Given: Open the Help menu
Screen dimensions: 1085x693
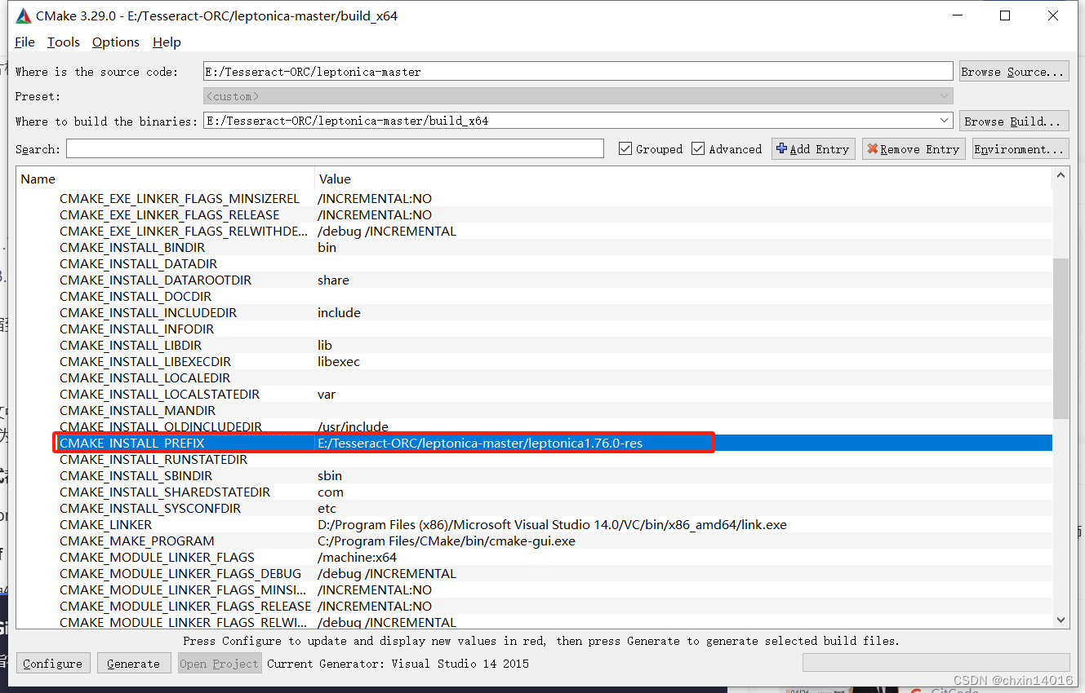Looking at the screenshot, I should (x=167, y=42).
